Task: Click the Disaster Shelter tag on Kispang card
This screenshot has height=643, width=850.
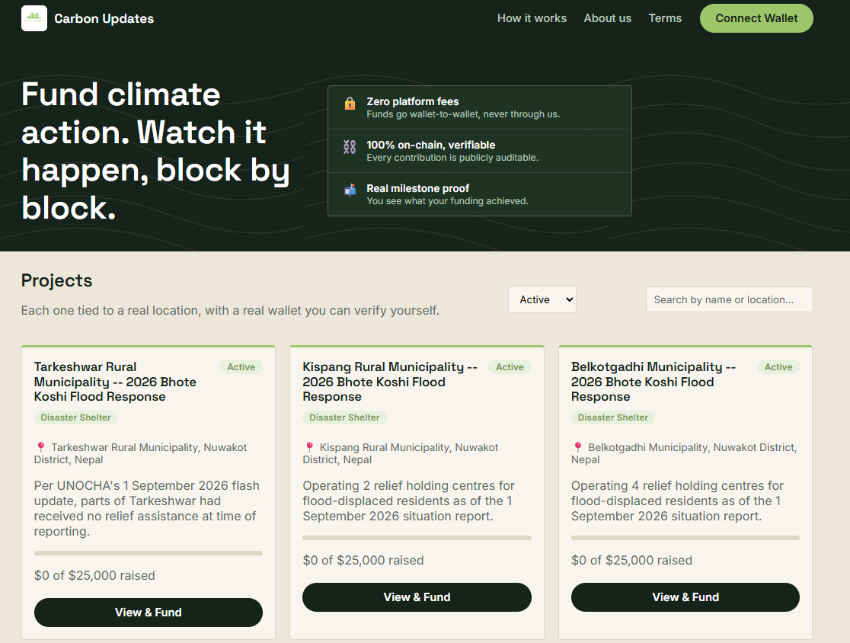Action: pyautogui.click(x=344, y=417)
